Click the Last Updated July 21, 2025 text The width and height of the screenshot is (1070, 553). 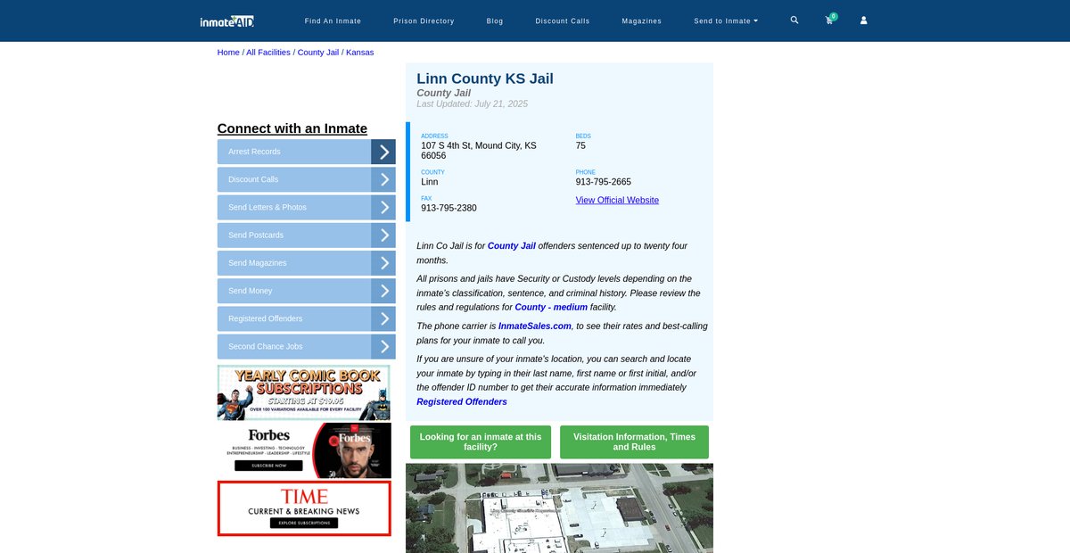coord(472,104)
